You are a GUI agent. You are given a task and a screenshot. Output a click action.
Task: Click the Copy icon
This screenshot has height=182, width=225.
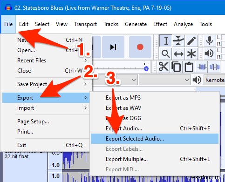click(x=176, y=67)
